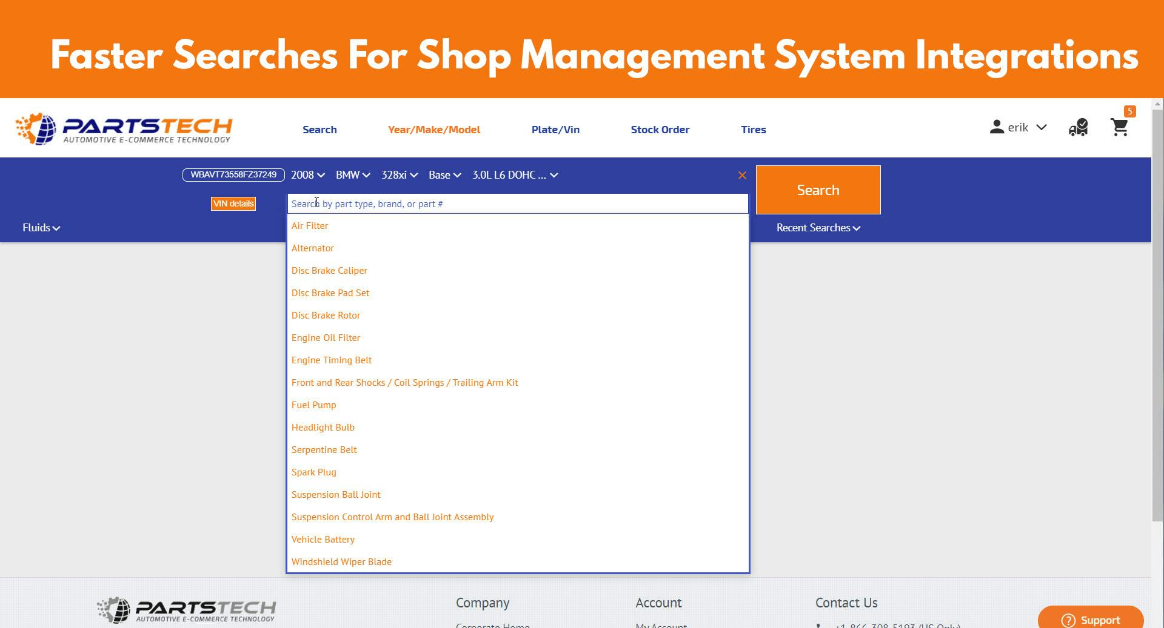Open the 3.0L L6 DOHC engine dropdown

[x=515, y=175]
